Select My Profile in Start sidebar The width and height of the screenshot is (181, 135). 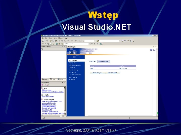(72, 80)
